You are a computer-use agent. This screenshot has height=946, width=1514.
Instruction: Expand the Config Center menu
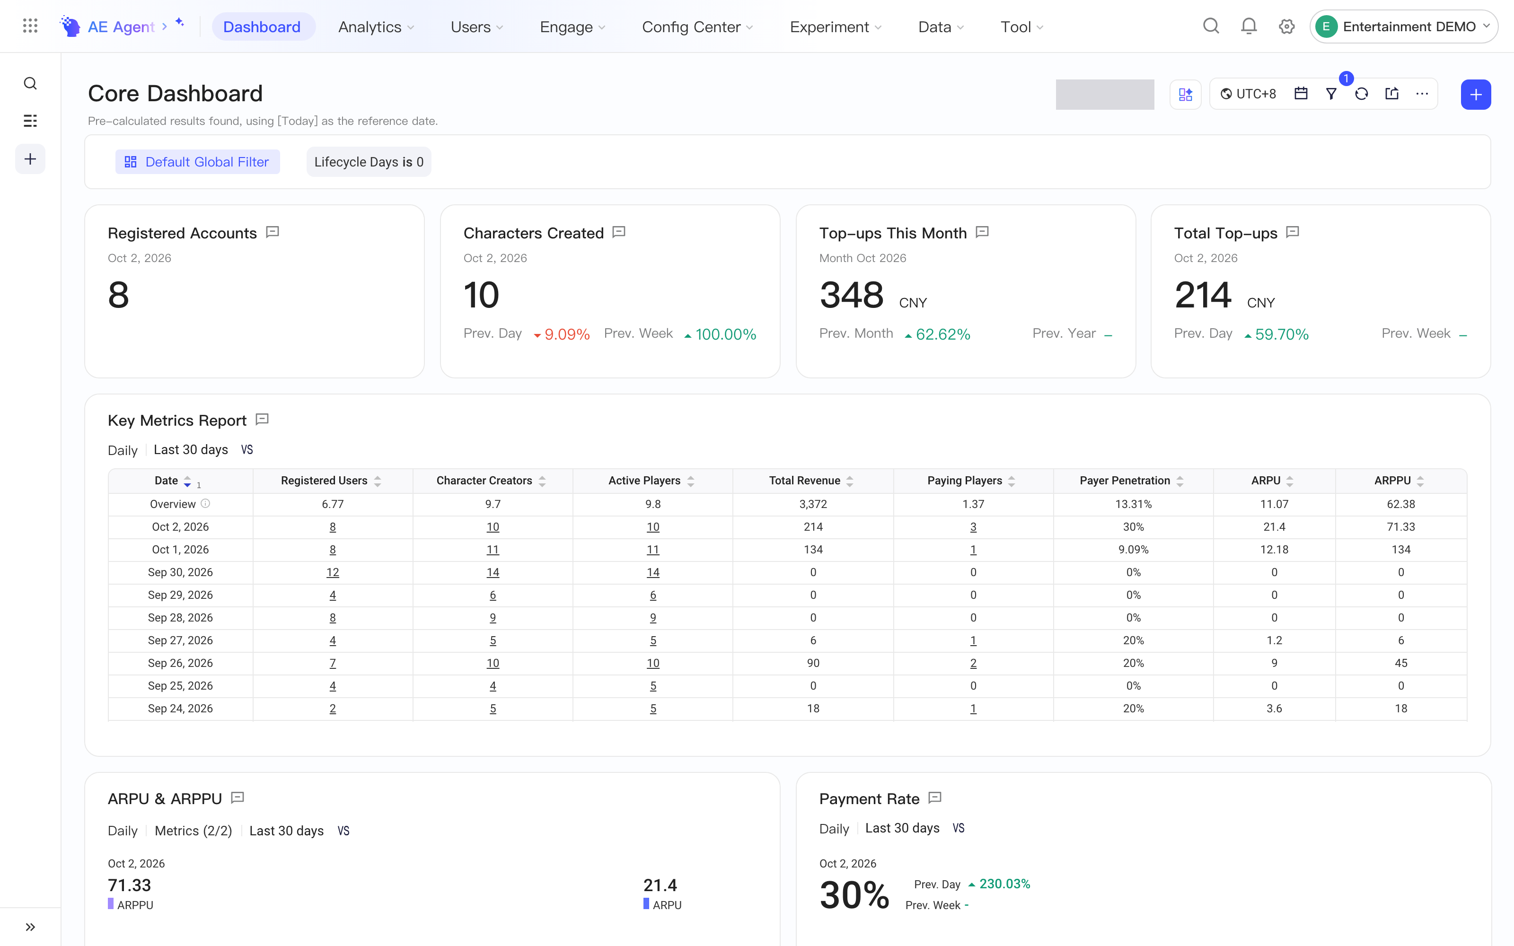coord(697,27)
